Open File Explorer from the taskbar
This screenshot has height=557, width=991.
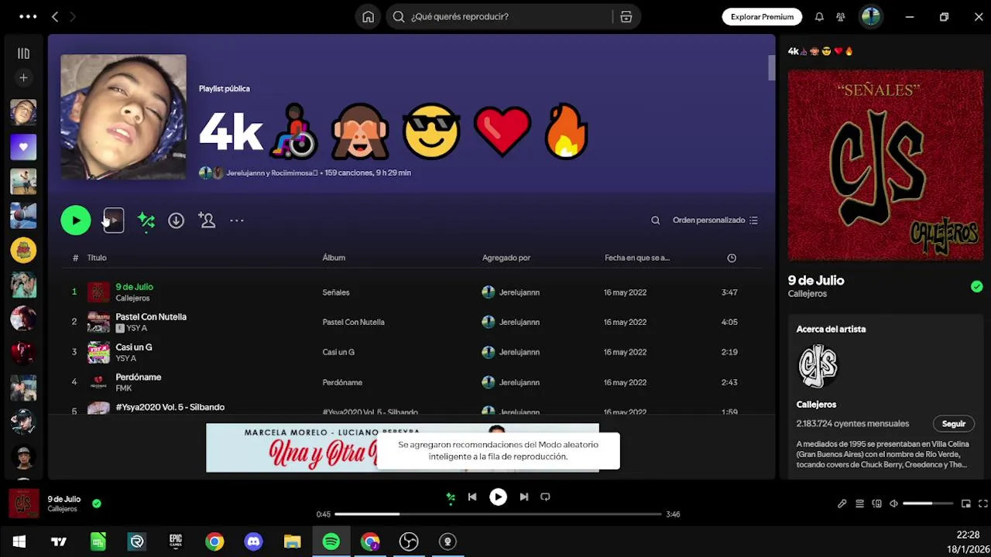(292, 542)
